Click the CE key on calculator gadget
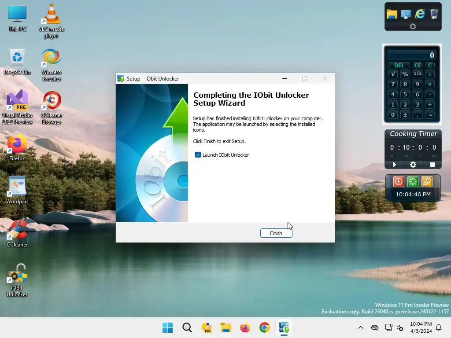Screen dimensions: 451x338 pyautogui.click(x=418, y=65)
